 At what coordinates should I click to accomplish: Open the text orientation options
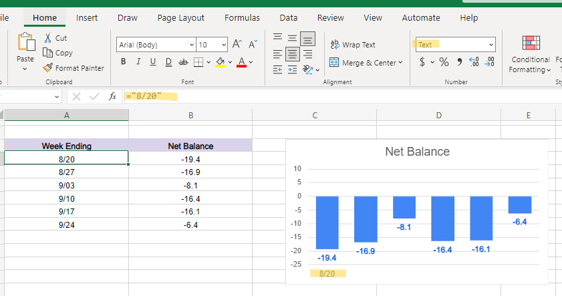click(310, 69)
